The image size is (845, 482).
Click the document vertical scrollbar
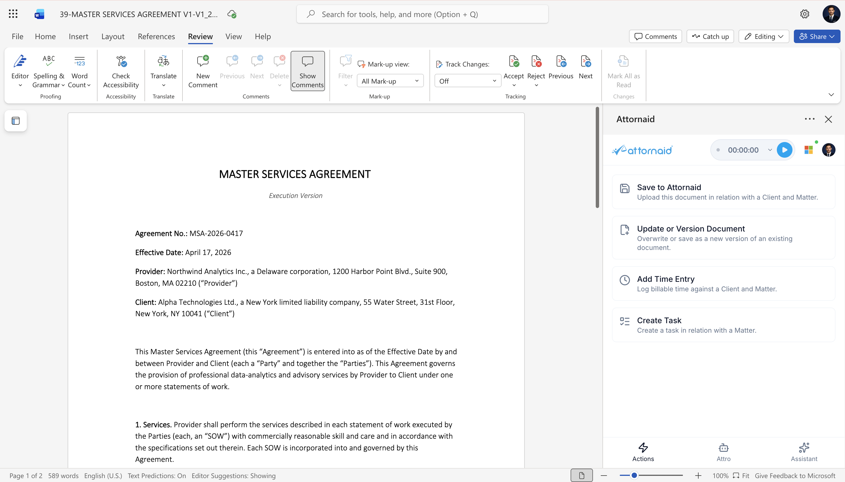tap(597, 157)
